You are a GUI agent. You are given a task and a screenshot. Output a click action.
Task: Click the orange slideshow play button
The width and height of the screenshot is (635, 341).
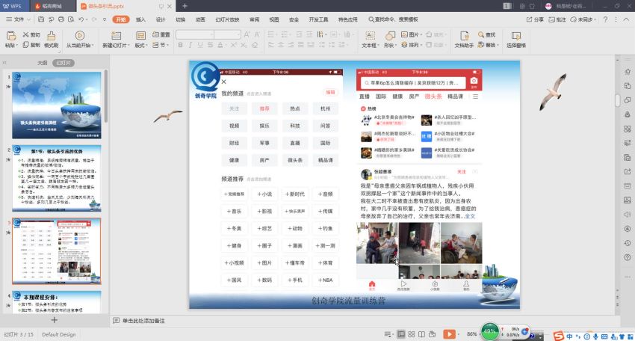pyautogui.click(x=449, y=334)
